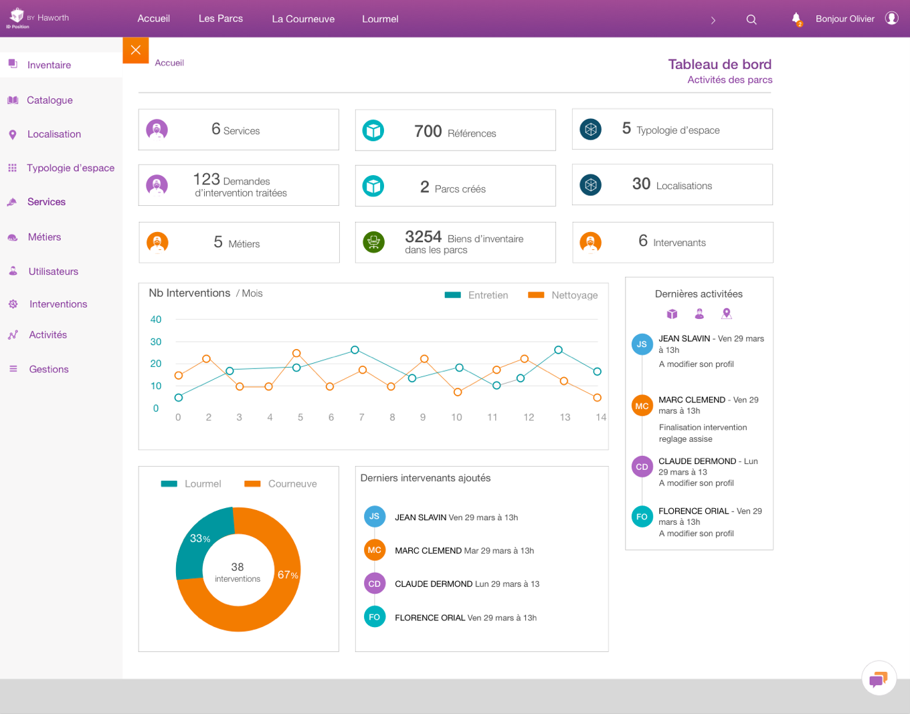
Task: Open the 700 Références card
Action: click(x=455, y=130)
